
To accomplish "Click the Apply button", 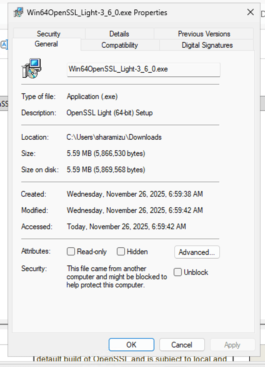I will coord(232,345).
